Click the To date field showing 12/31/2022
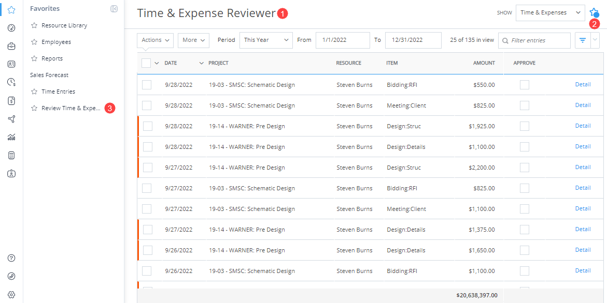 [x=413, y=40]
